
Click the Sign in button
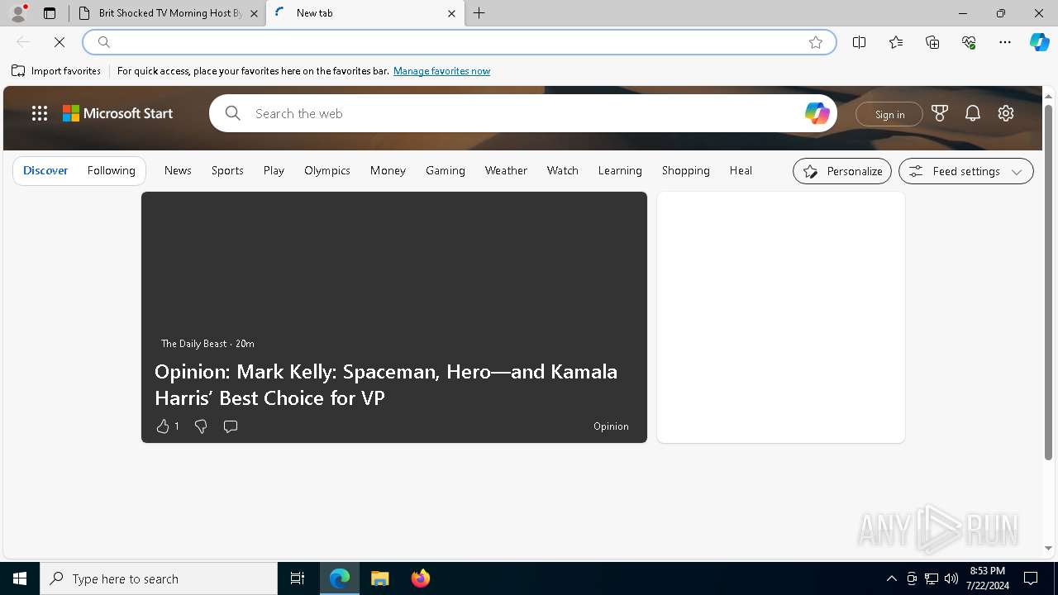tap(889, 114)
